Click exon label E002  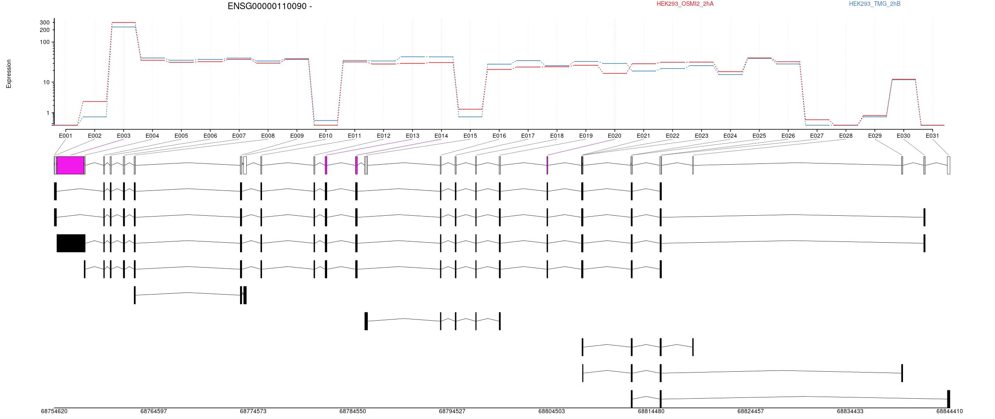(x=95, y=136)
